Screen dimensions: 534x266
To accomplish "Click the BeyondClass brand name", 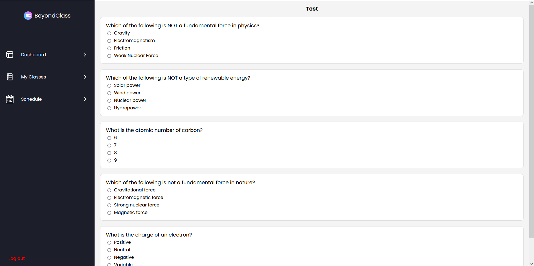I will click(x=53, y=16).
